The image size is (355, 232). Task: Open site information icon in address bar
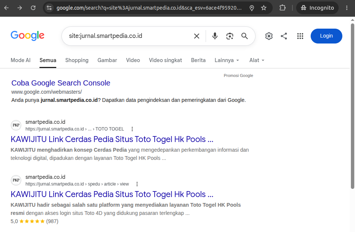pos(49,8)
